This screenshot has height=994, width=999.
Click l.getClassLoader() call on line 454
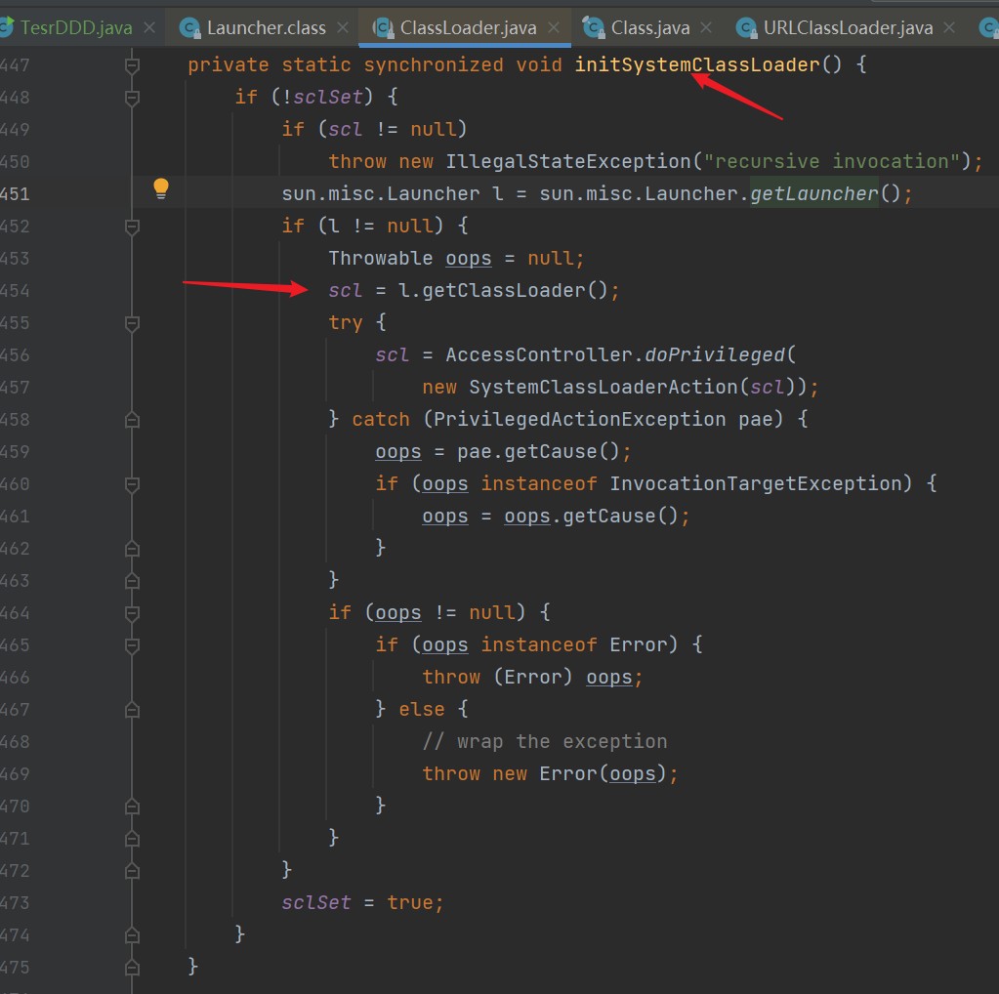503,291
